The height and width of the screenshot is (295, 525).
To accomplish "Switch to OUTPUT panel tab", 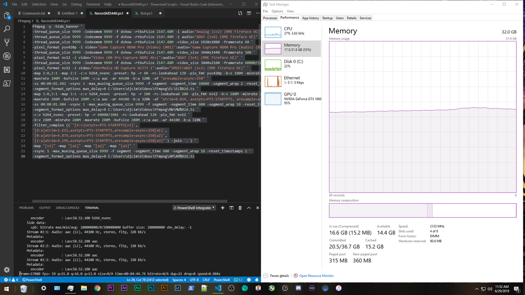I will pyautogui.click(x=45, y=208).
